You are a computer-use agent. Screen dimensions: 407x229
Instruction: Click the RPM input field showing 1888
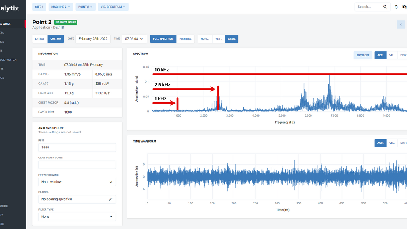tap(77, 147)
